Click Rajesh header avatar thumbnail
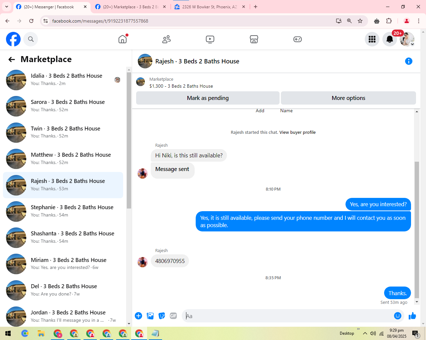The image size is (426, 340). pos(145,61)
